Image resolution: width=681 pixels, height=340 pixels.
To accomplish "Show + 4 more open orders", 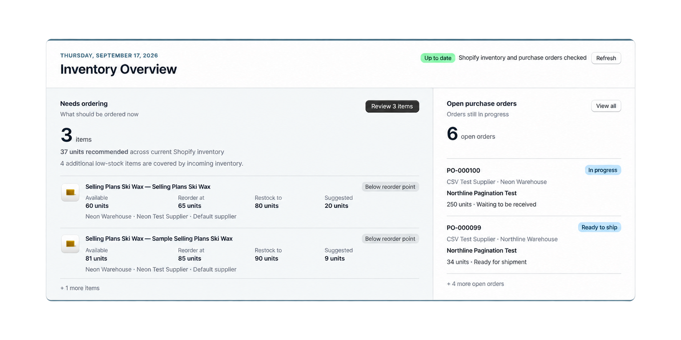I will (x=475, y=284).
